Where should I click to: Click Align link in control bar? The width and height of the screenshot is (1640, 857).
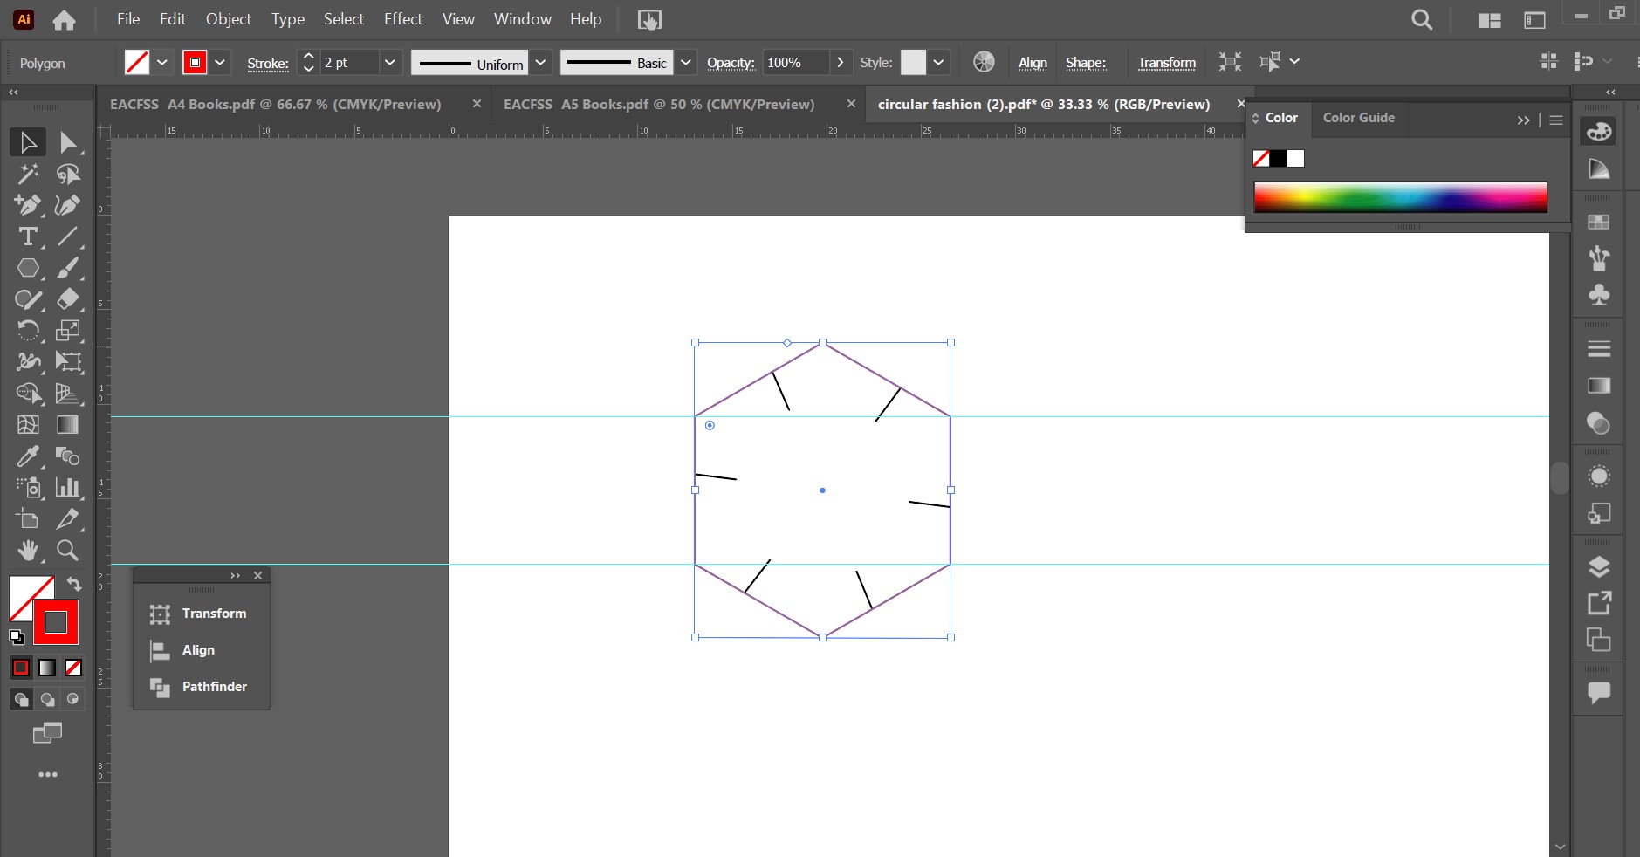[1033, 63]
